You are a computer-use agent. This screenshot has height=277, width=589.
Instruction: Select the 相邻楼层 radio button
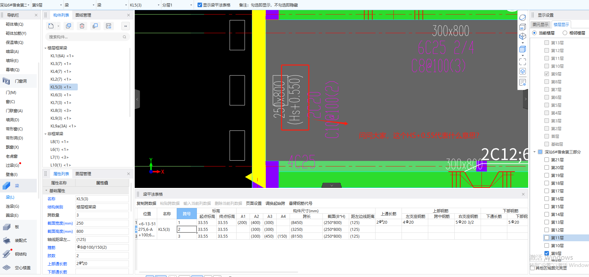point(565,33)
